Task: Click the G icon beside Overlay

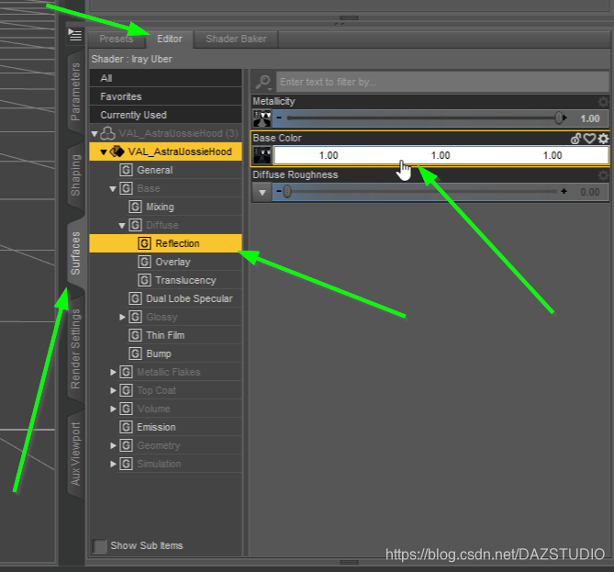Action: [x=144, y=262]
